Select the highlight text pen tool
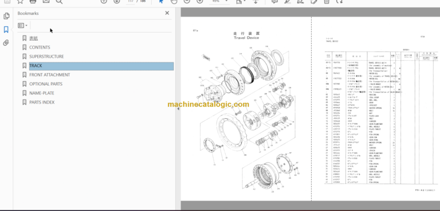The height and width of the screenshot is (211, 440). click(x=288, y=1)
